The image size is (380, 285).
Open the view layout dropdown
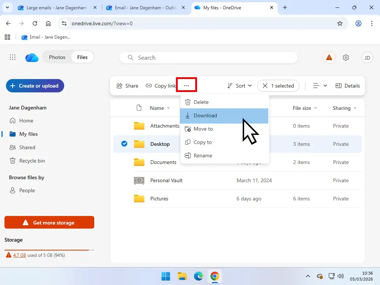pyautogui.click(x=319, y=86)
